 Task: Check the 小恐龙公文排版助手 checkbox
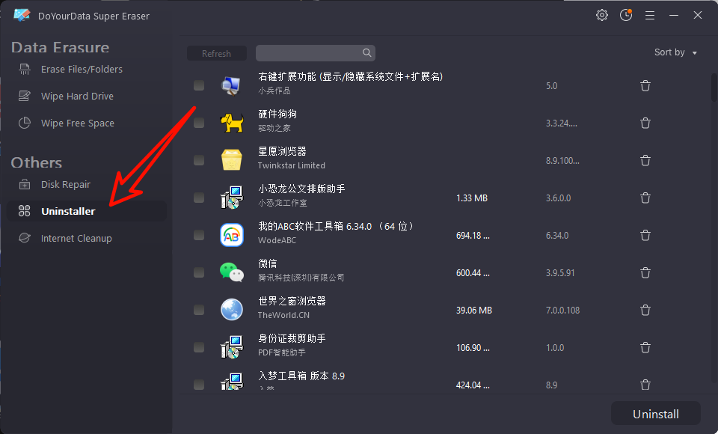tap(199, 198)
